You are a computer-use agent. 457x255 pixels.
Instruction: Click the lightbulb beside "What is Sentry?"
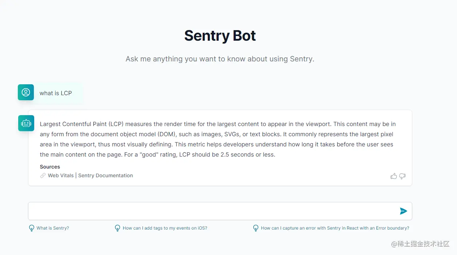pos(32,228)
